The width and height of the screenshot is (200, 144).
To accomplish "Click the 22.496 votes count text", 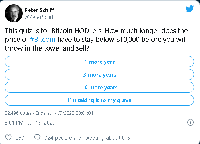I will pos(18,113).
